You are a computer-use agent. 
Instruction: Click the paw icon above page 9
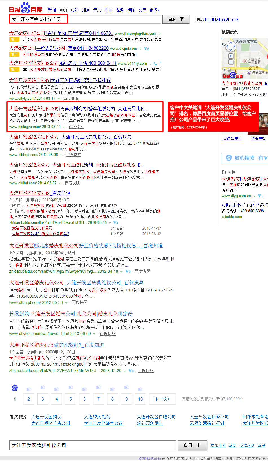click(126, 387)
